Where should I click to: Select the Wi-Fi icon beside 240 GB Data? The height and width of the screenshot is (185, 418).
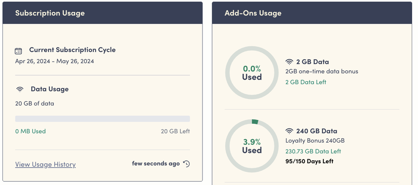coord(289,131)
